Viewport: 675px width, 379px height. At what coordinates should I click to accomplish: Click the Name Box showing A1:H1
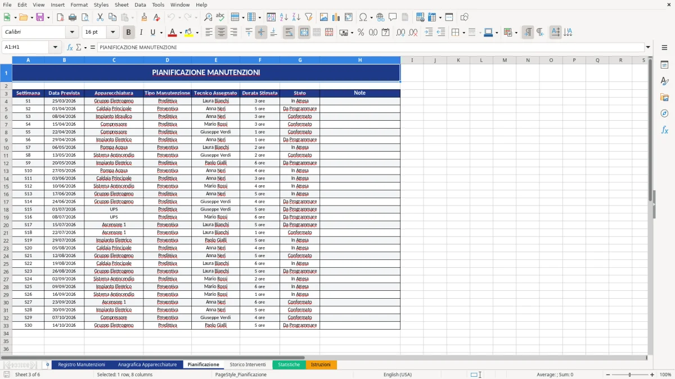click(x=25, y=47)
